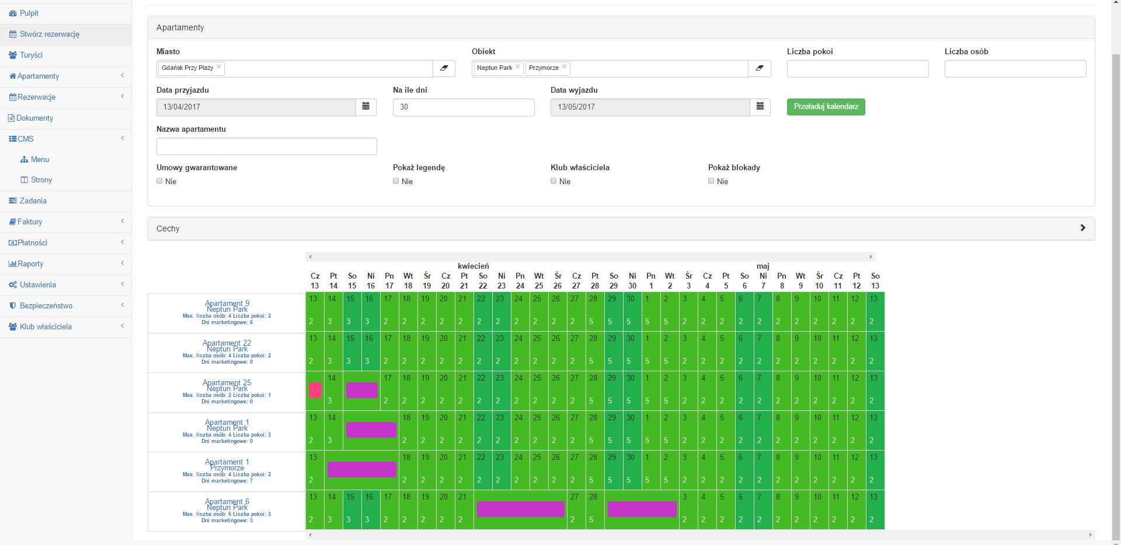Screen dimensions: 1121x545
Task: Open the Data przyjazdu calendar picker
Action: [x=366, y=107]
